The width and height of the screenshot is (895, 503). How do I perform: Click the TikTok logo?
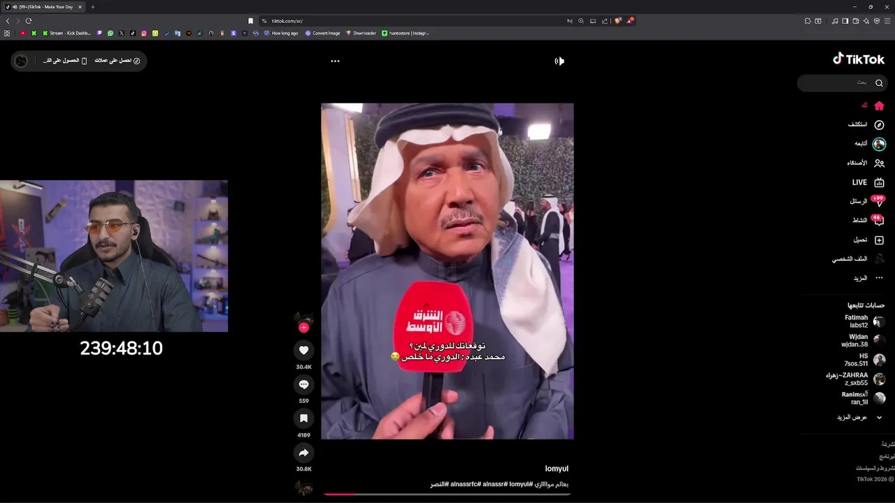click(858, 59)
